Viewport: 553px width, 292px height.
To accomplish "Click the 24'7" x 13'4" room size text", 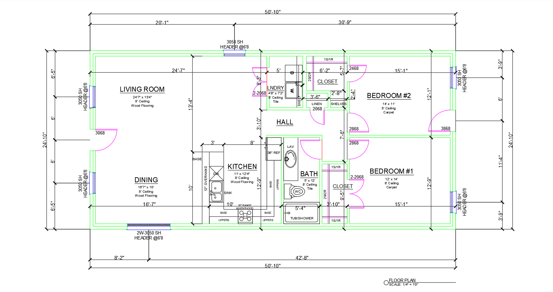I will pos(142,97).
